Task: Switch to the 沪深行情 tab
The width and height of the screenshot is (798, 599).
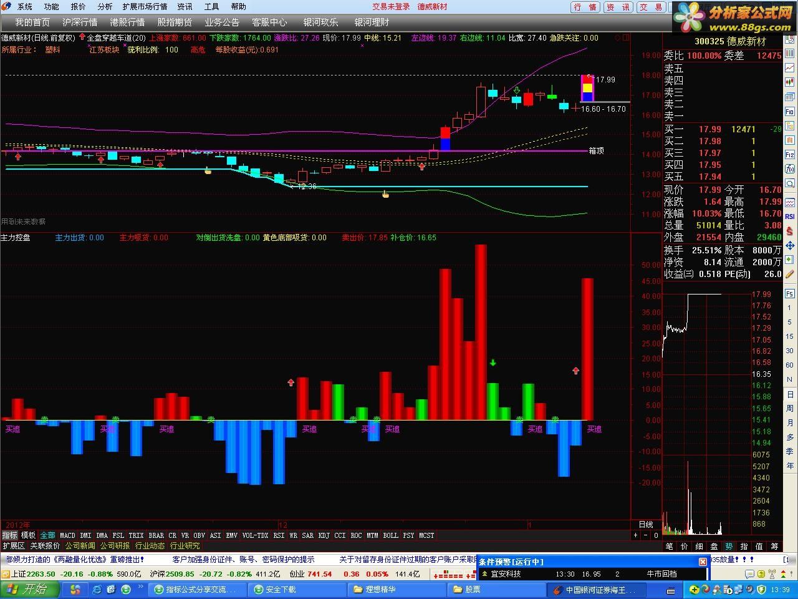Action: click(x=80, y=22)
